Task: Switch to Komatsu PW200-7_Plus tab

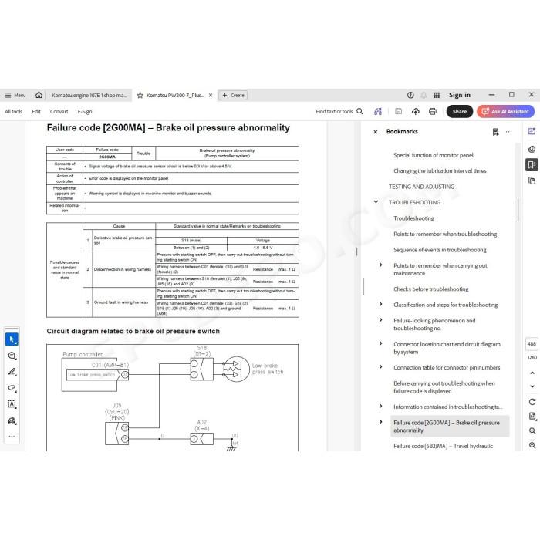Action: click(x=174, y=95)
